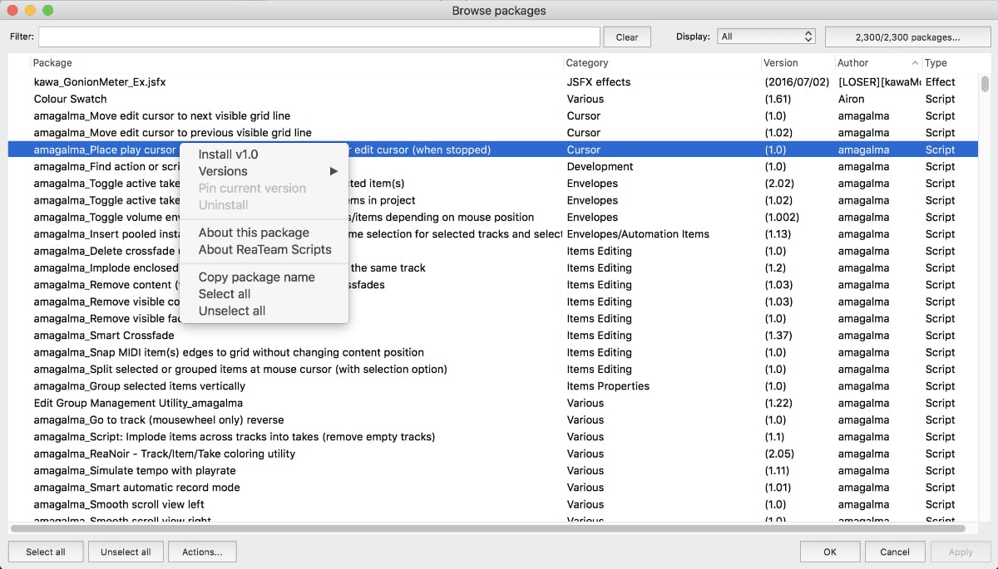Open the 2,300/2,300 packages menu button
Viewport: 998px width, 569px height.
(x=907, y=37)
